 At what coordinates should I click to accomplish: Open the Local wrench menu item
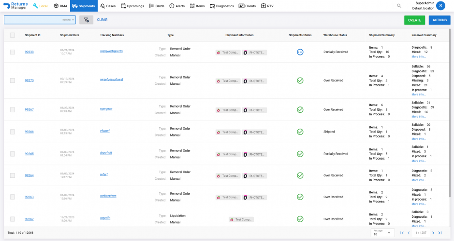[x=40, y=6]
